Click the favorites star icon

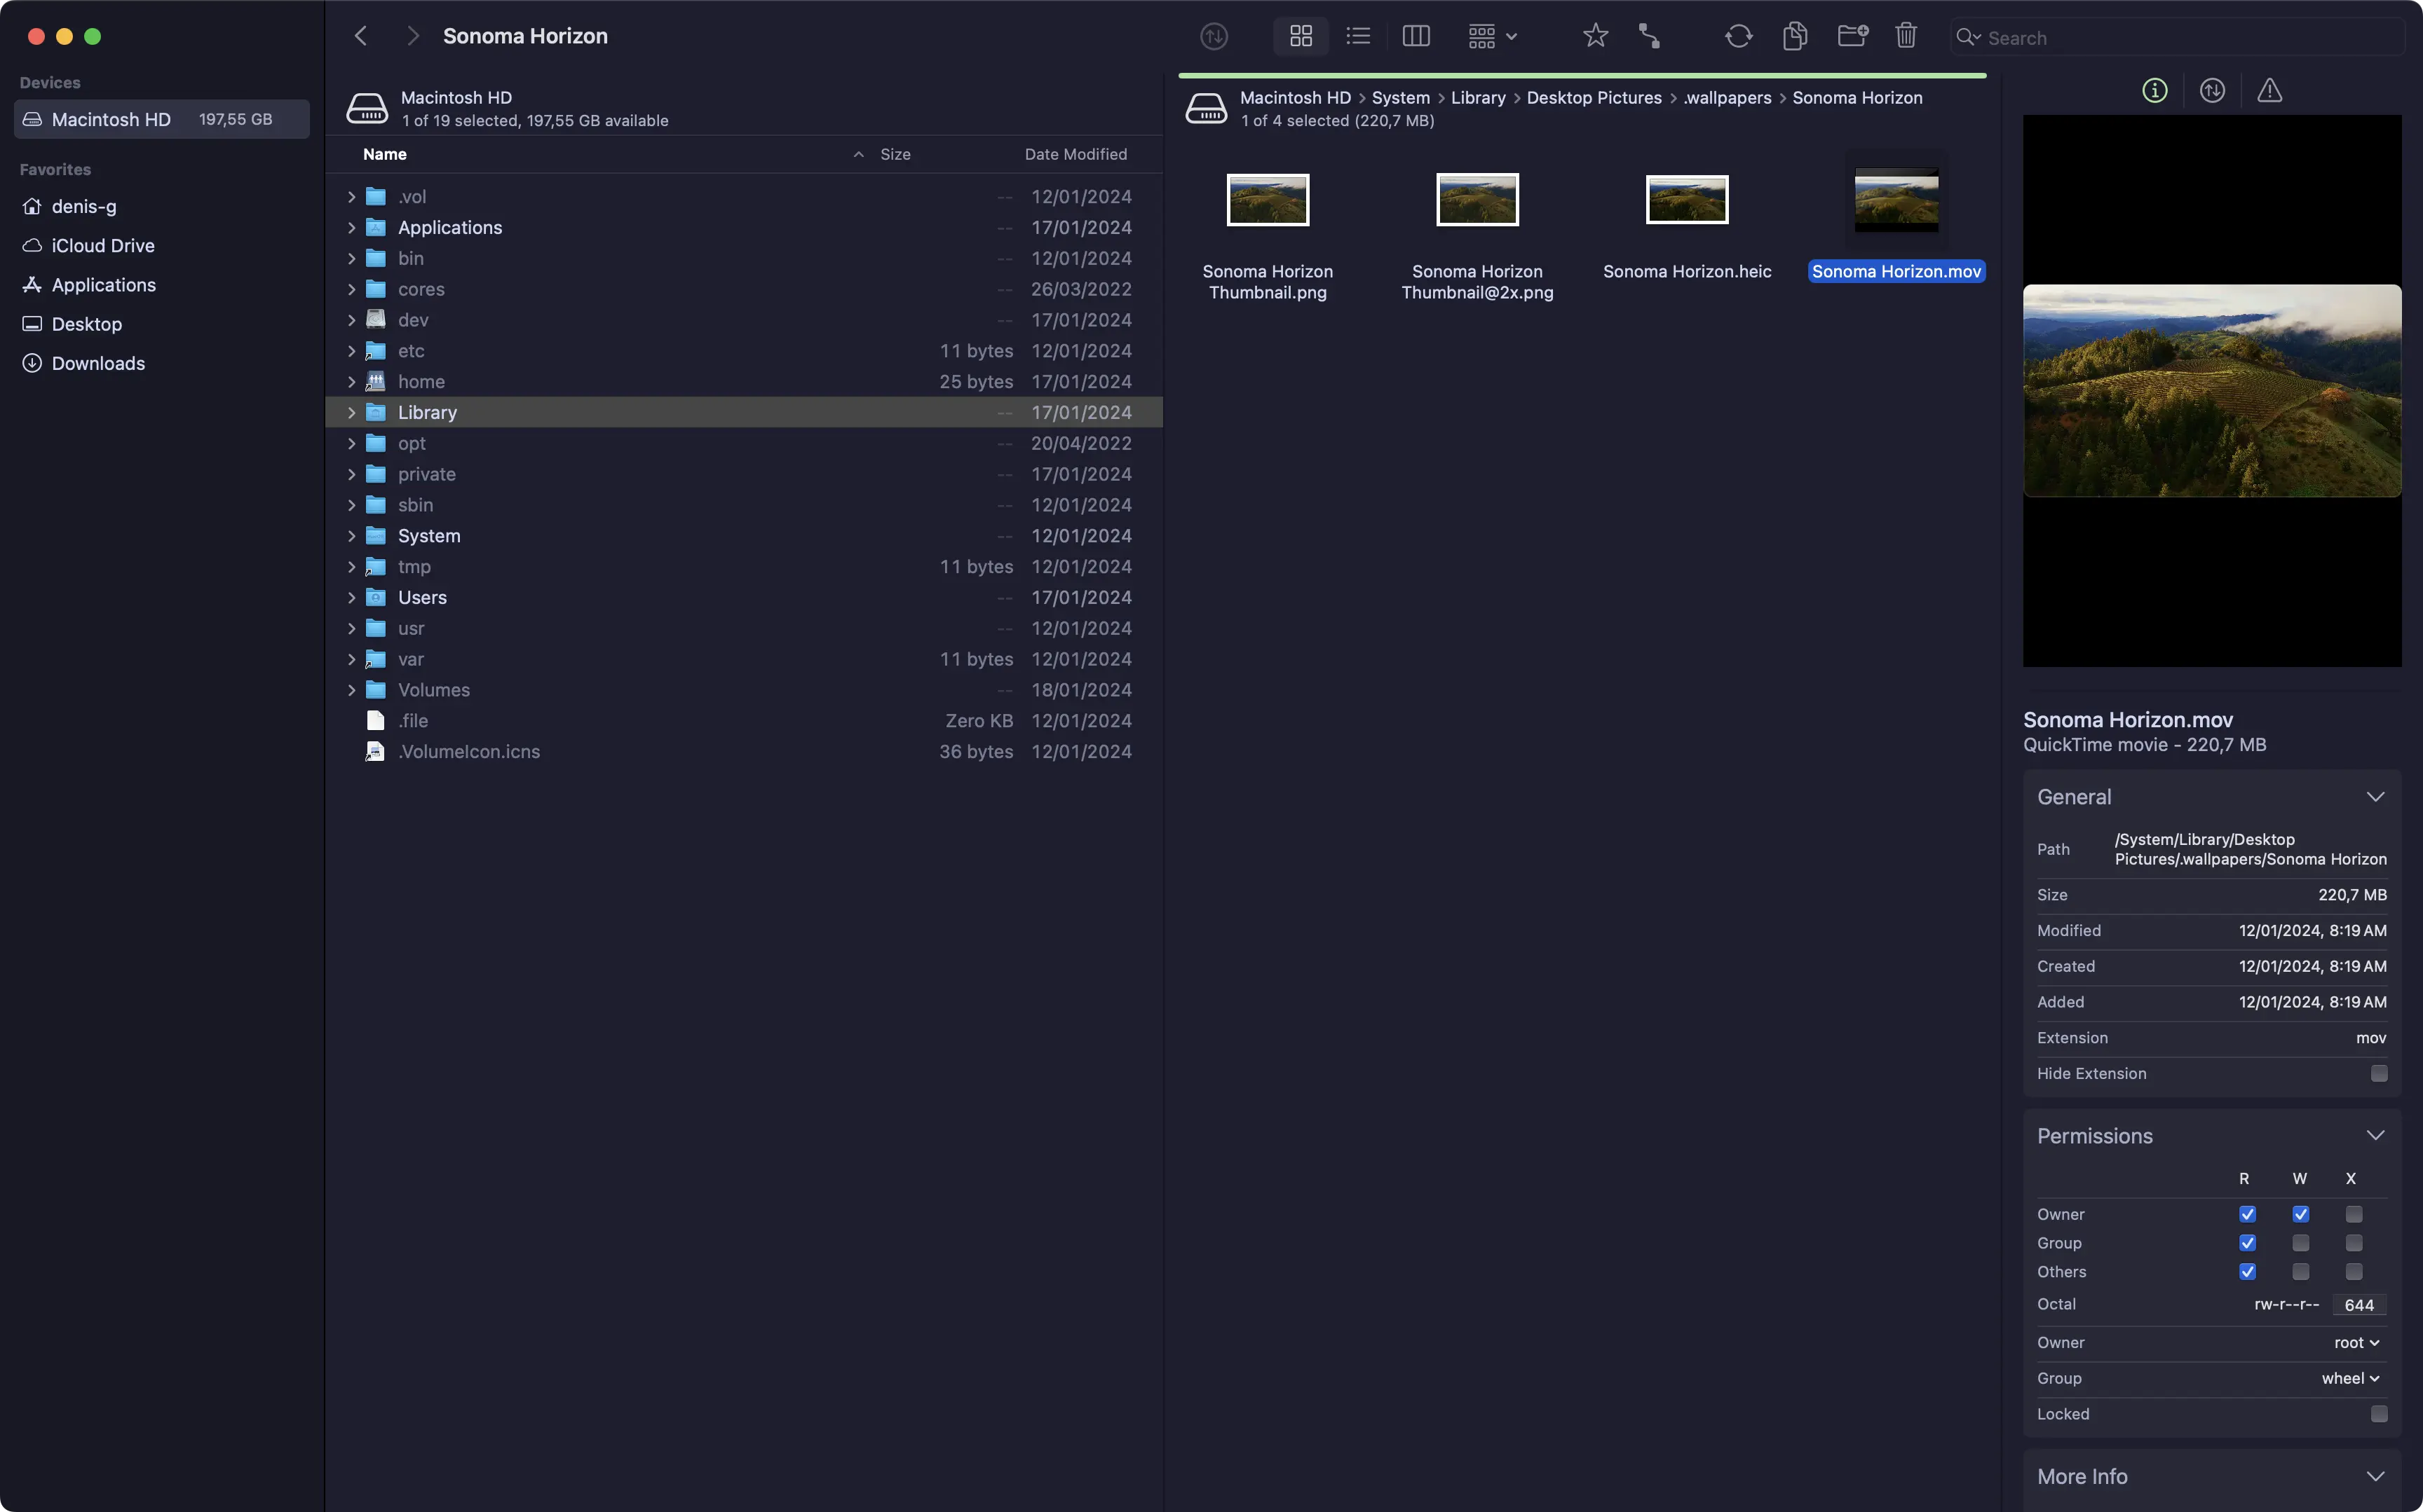tap(1595, 37)
